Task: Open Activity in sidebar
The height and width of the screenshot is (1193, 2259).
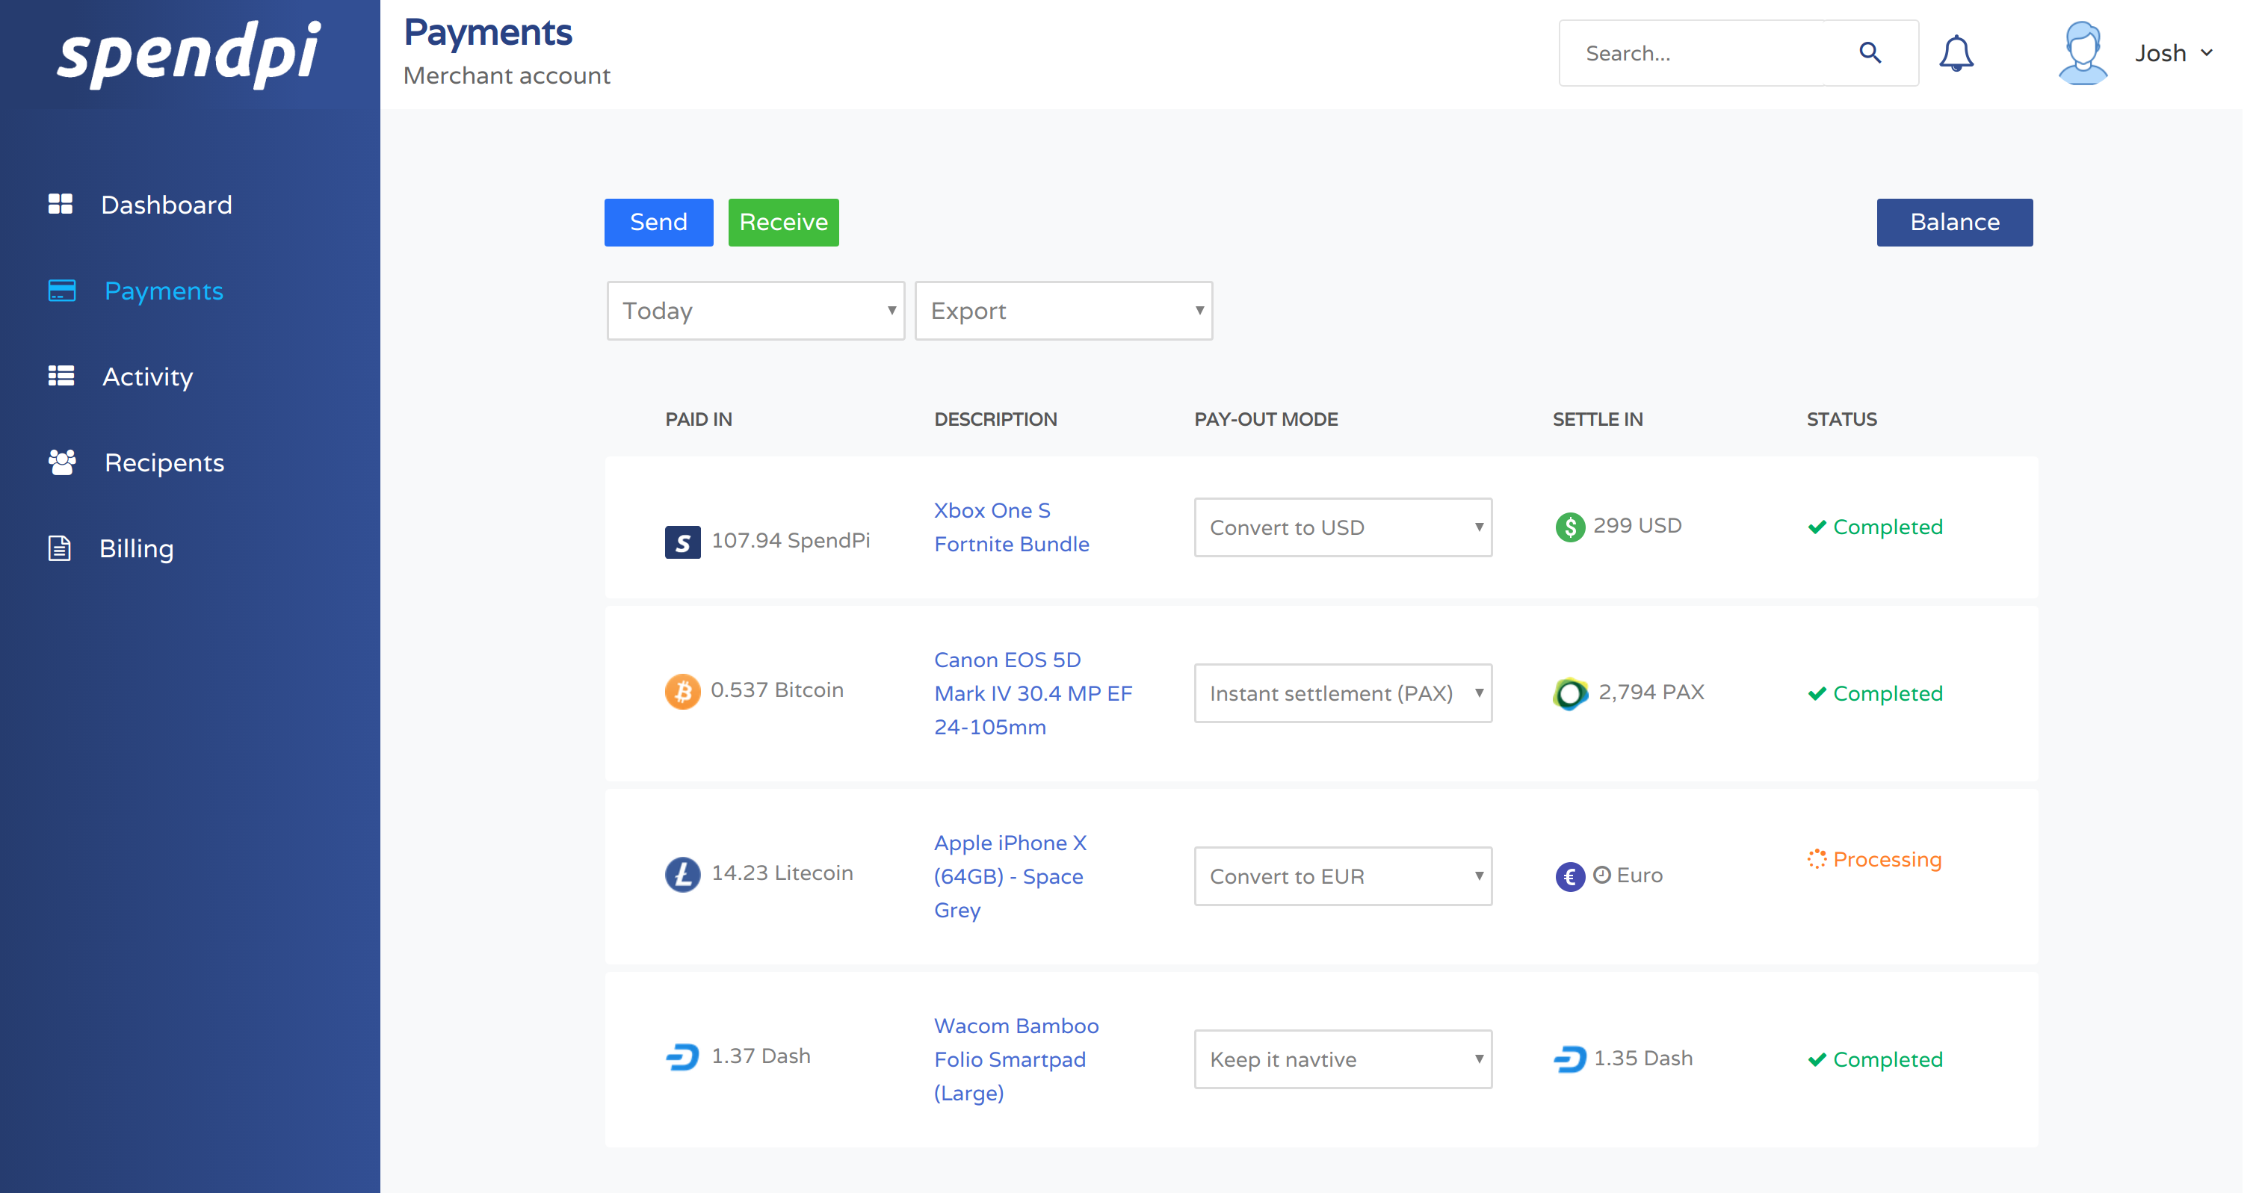Action: tap(147, 376)
